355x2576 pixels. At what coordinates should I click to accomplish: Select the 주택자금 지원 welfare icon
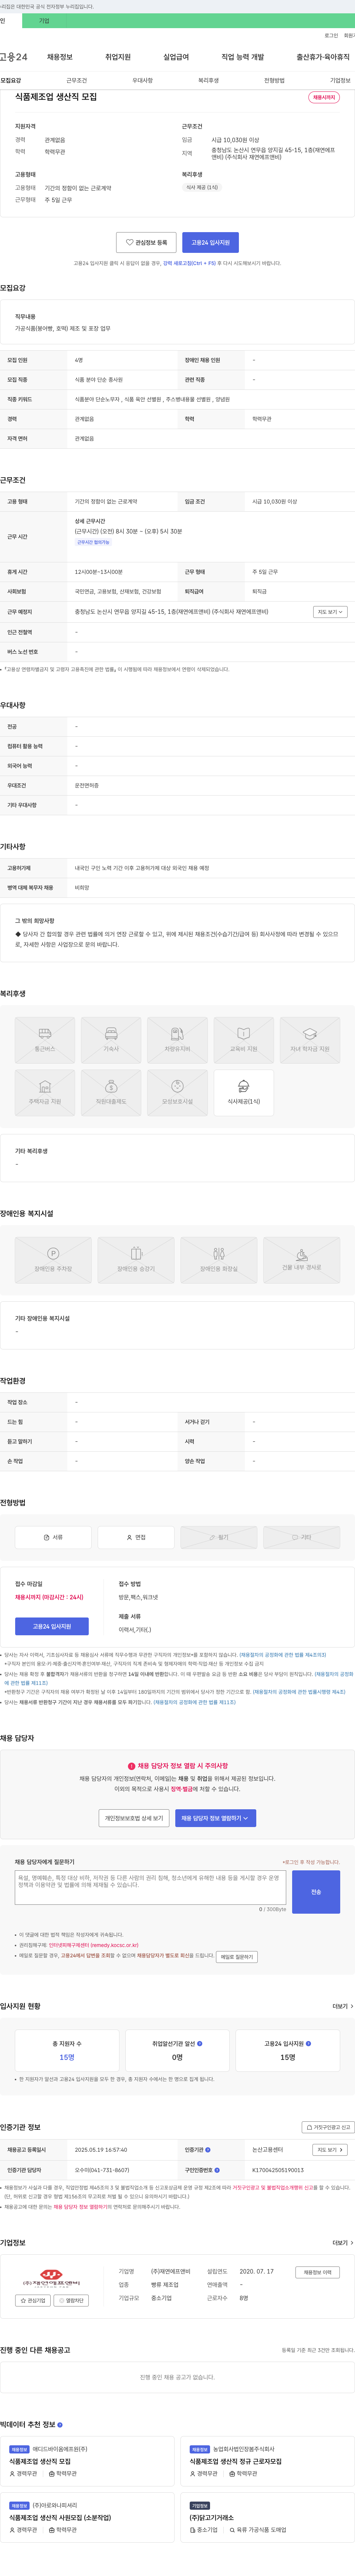(45, 1092)
